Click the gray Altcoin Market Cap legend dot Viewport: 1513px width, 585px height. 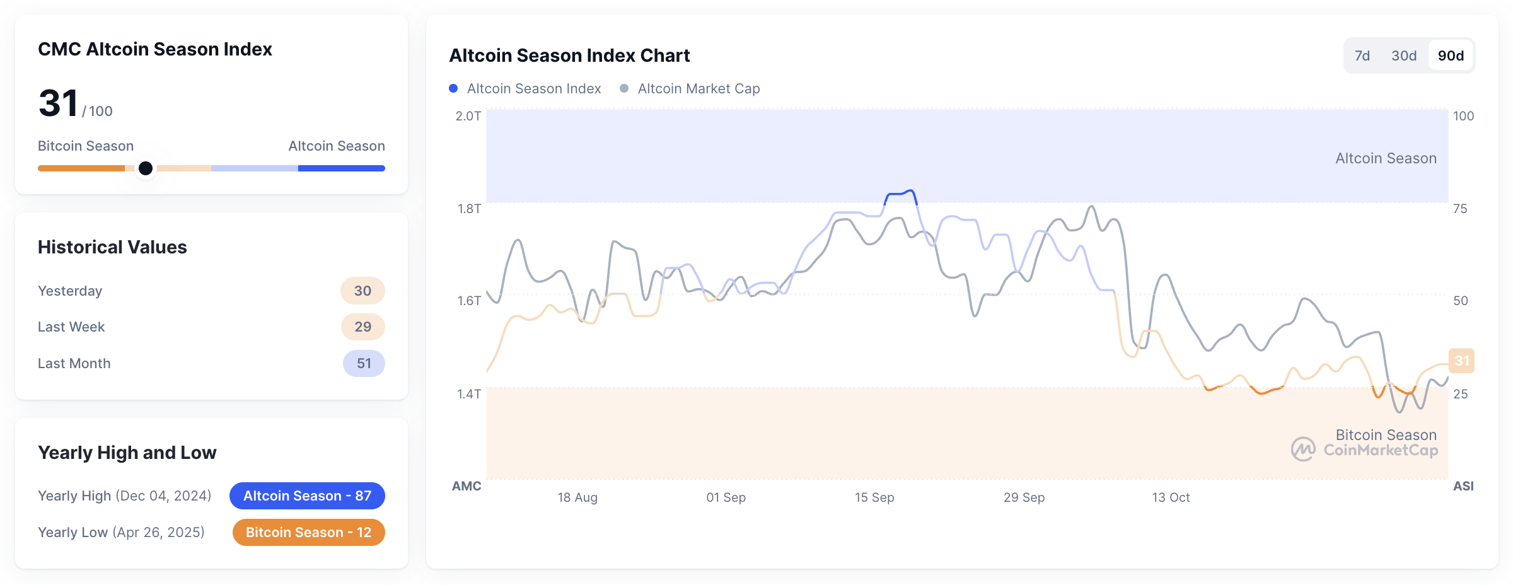[x=624, y=88]
